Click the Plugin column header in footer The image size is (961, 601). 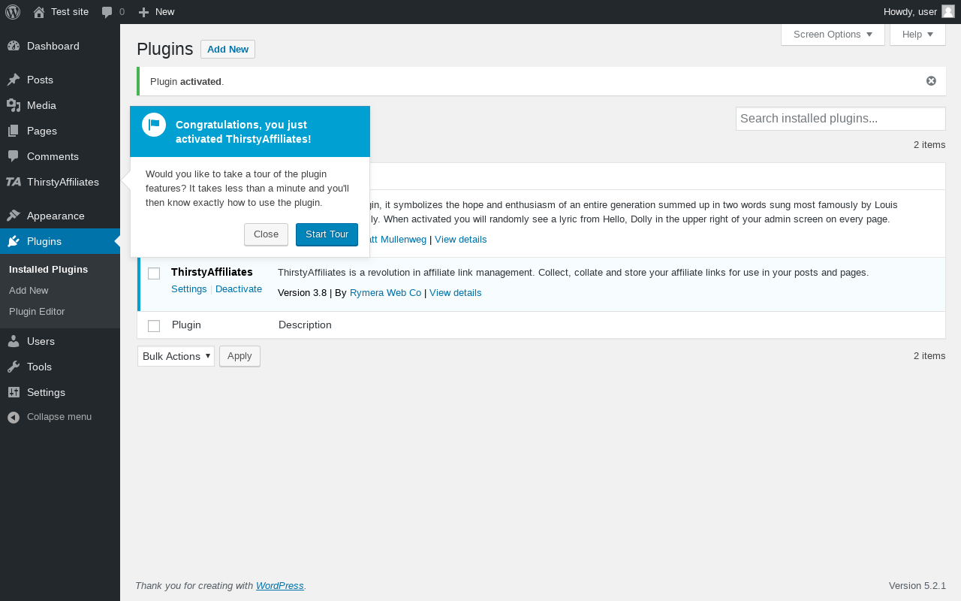coord(186,325)
